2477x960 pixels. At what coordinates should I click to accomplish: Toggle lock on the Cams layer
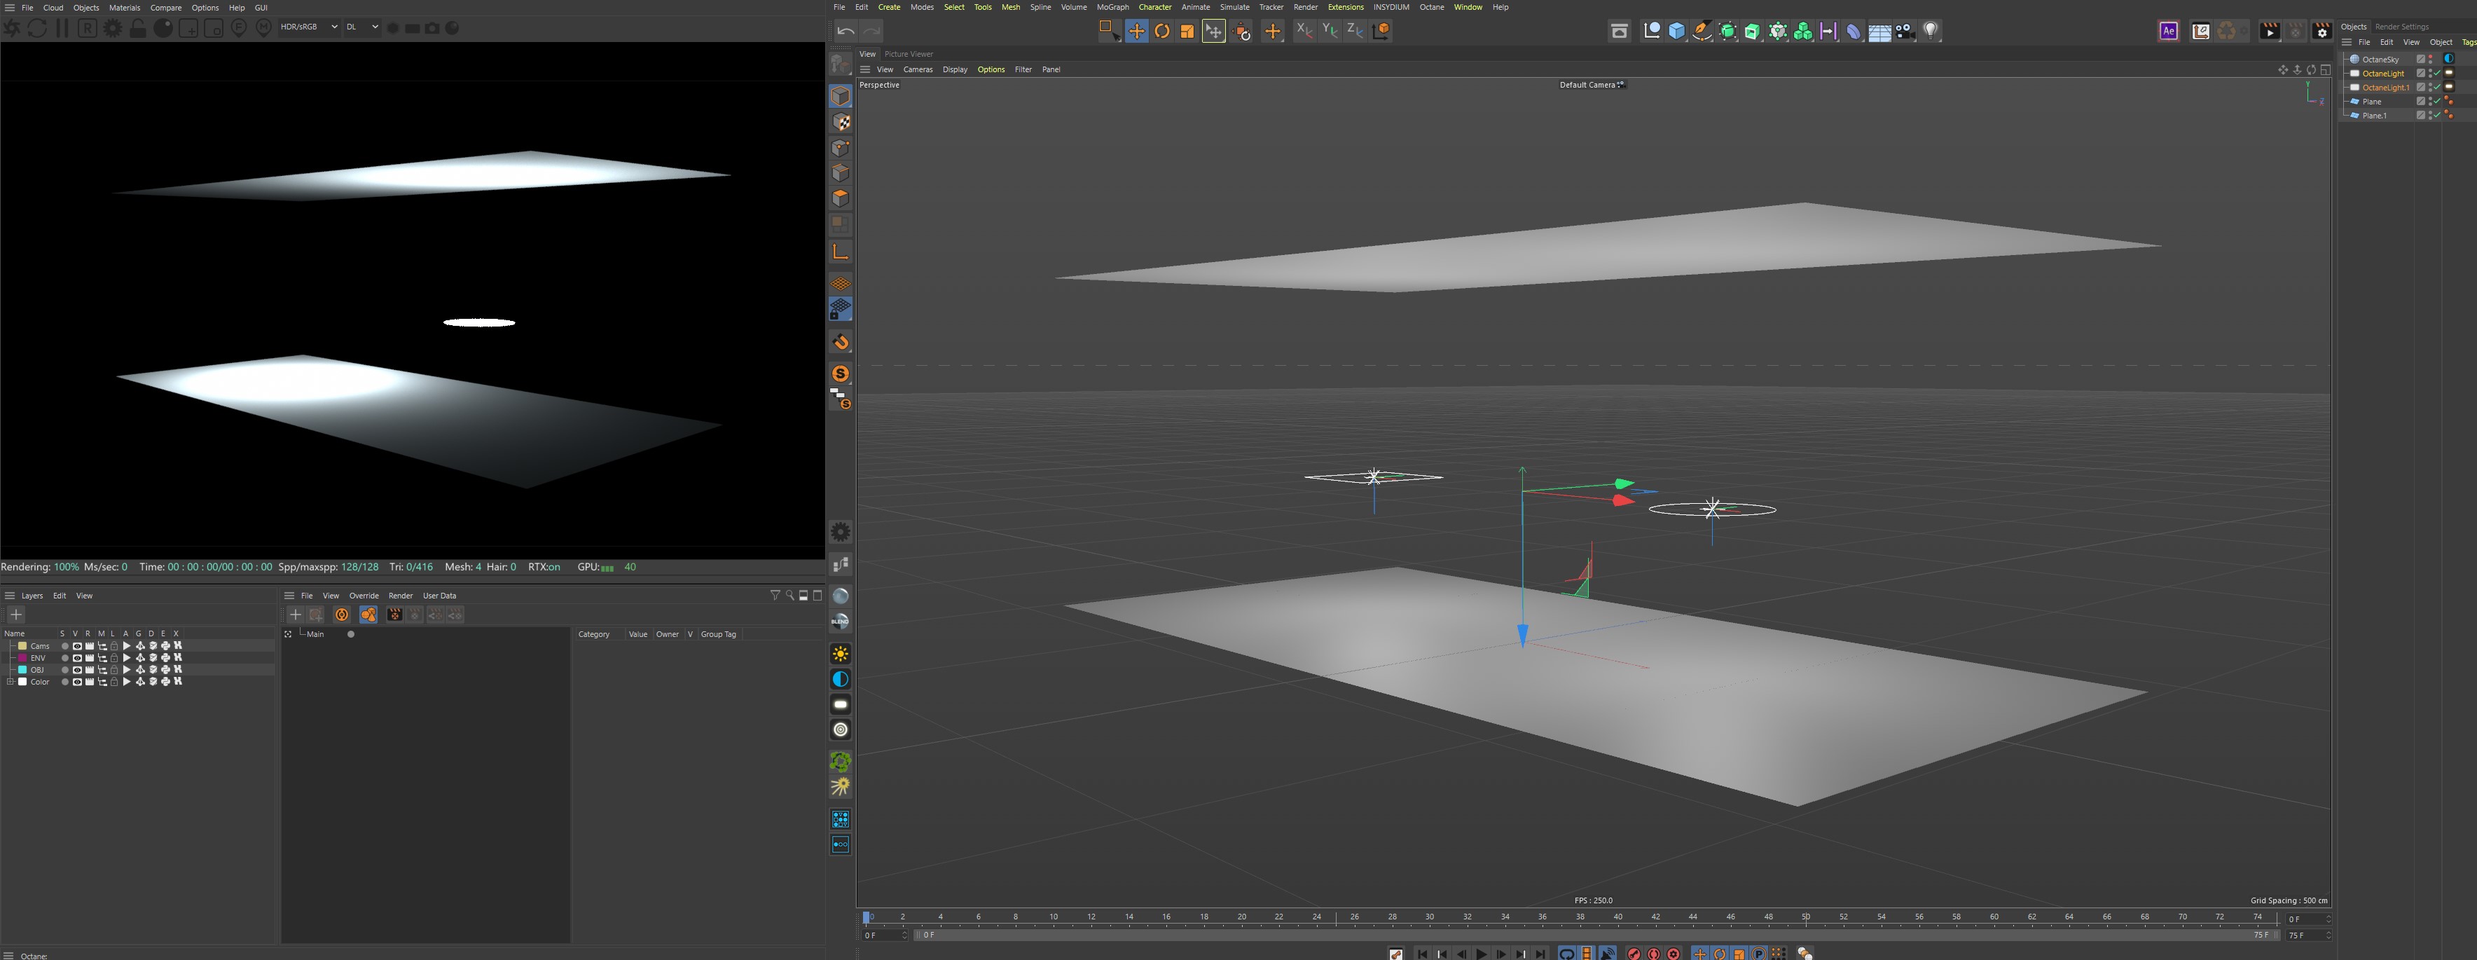click(113, 646)
